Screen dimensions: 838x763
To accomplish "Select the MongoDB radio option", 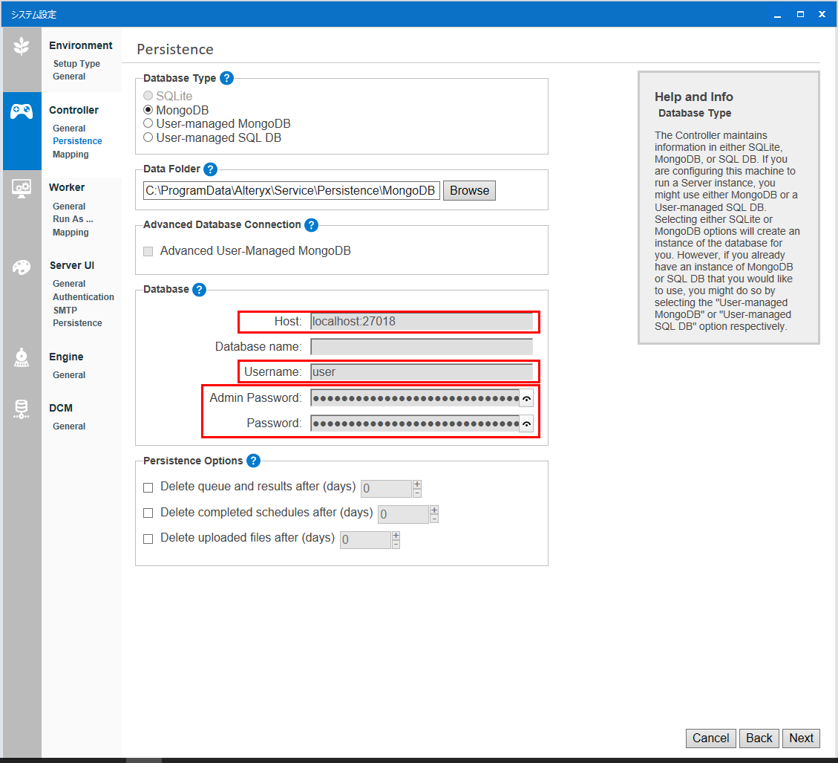I will click(148, 110).
